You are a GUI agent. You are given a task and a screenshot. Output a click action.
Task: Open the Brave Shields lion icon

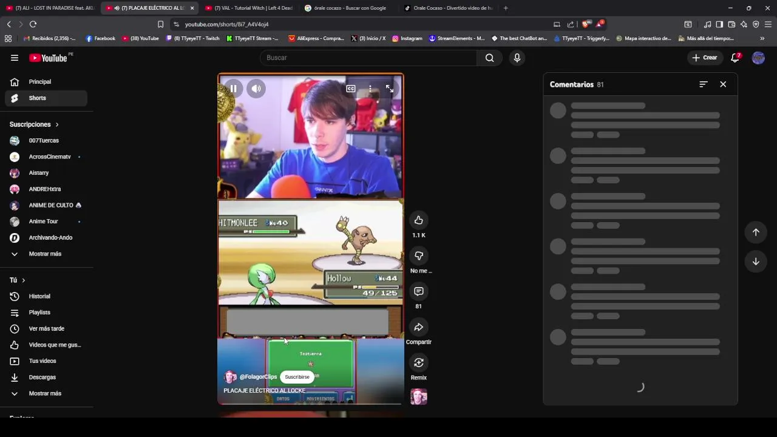point(585,24)
